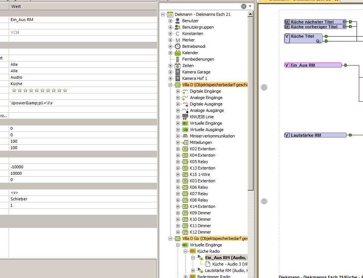The image size is (363, 278).
Task: Click the K09 Dimmer icon
Action: click(x=185, y=213)
